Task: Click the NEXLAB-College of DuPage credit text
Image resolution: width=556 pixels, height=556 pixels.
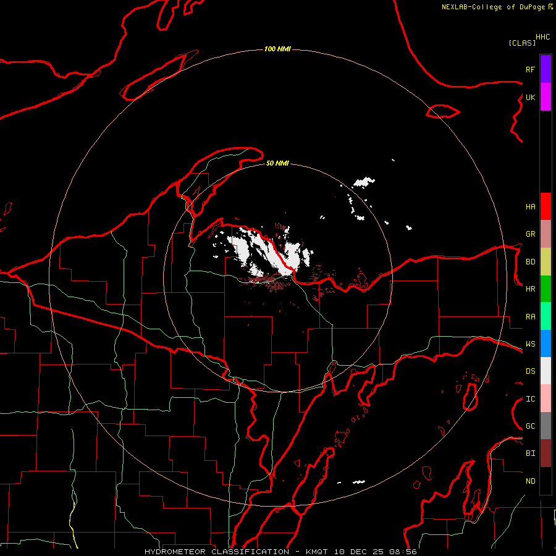Action: coord(493,7)
